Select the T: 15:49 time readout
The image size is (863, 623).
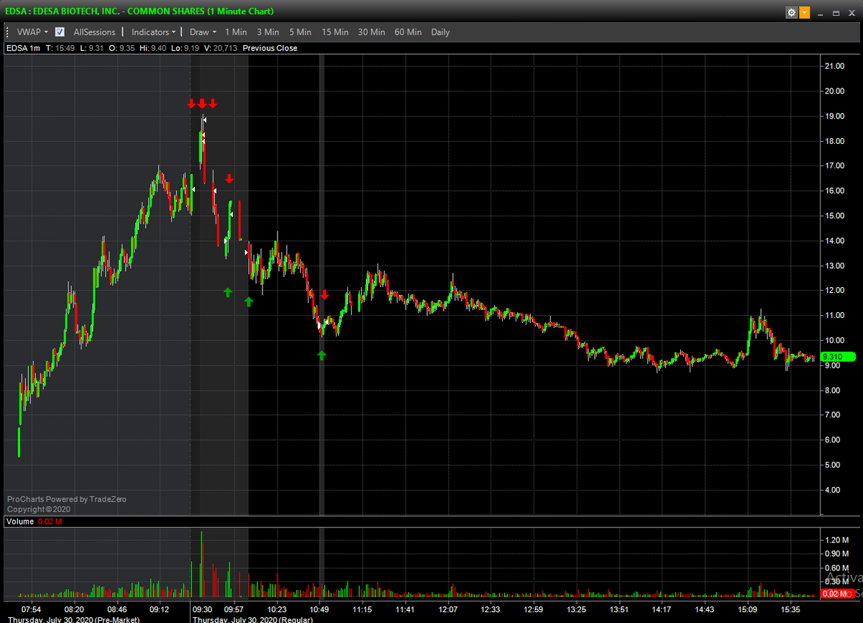pyautogui.click(x=60, y=48)
